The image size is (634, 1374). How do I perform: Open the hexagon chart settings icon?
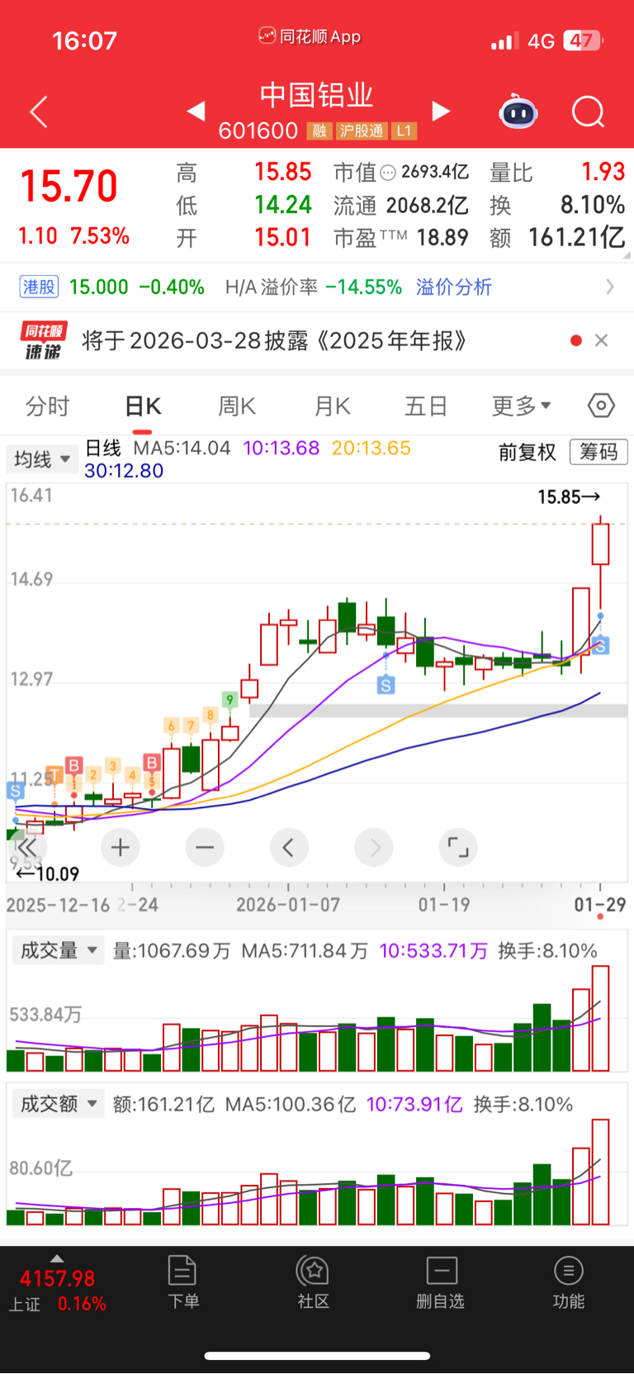[601, 406]
